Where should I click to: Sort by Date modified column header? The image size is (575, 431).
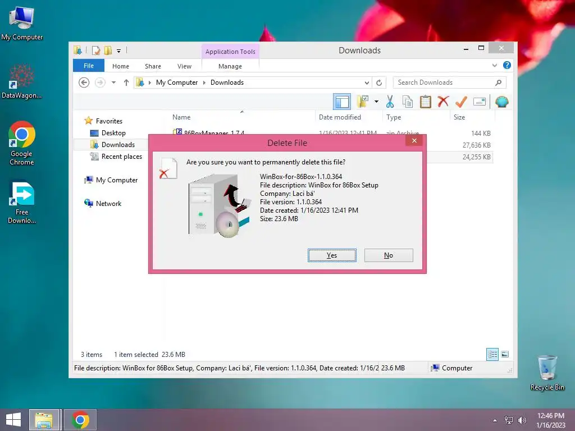(x=340, y=117)
